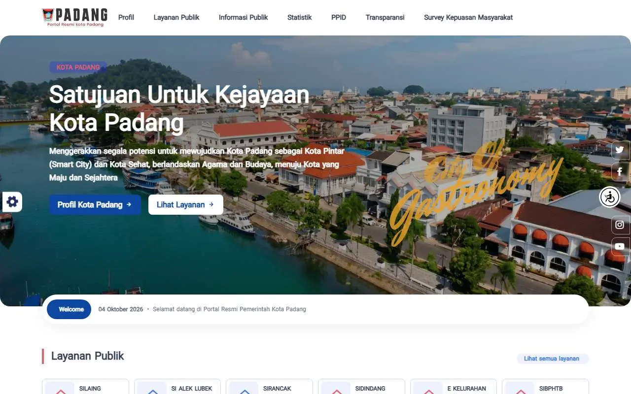Open Survey Kepuasan Masyarakat

point(468,17)
